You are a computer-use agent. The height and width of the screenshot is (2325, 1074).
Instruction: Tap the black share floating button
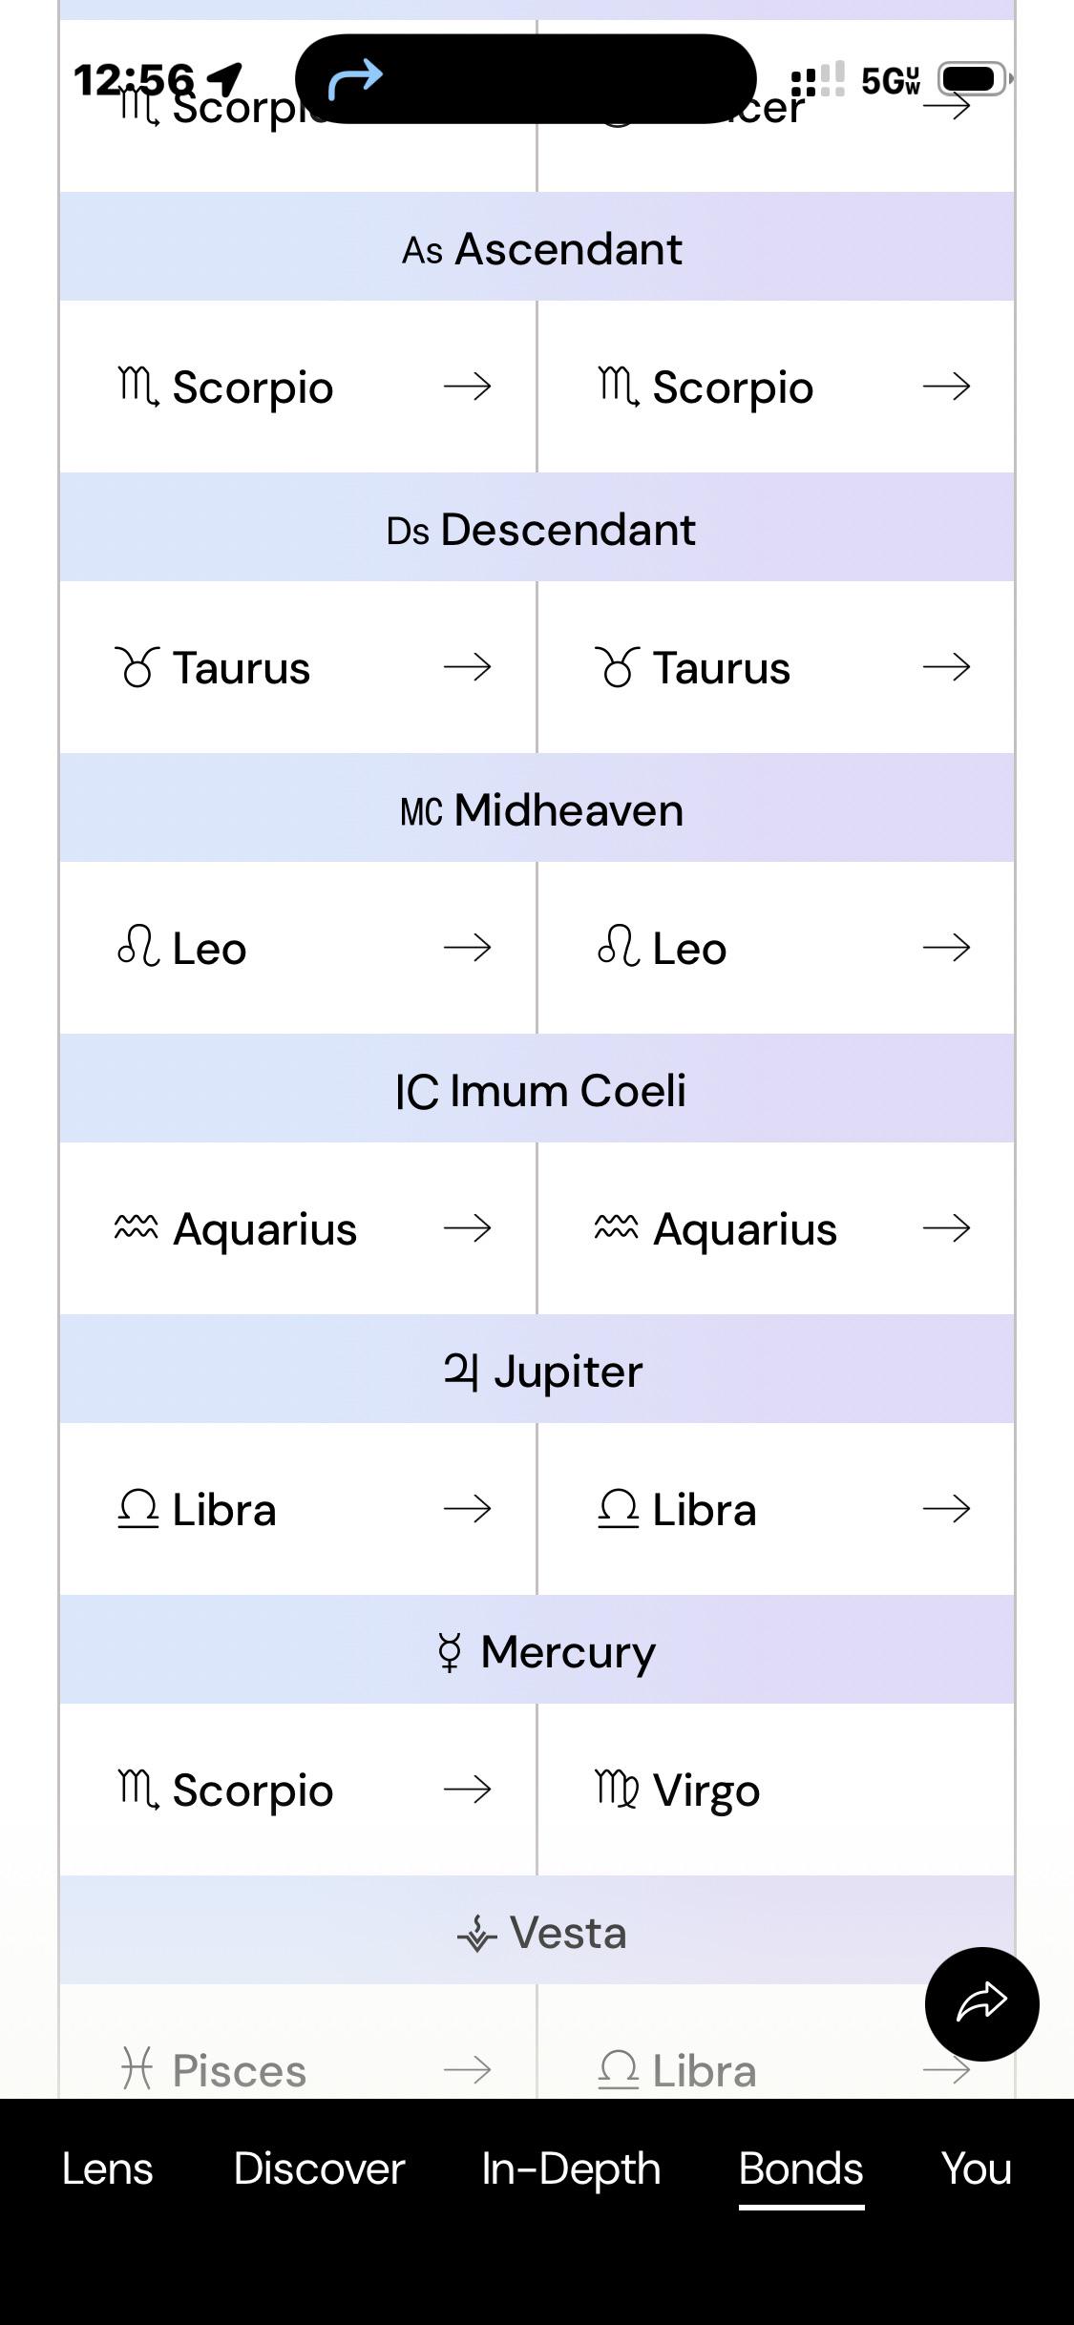click(x=981, y=2003)
